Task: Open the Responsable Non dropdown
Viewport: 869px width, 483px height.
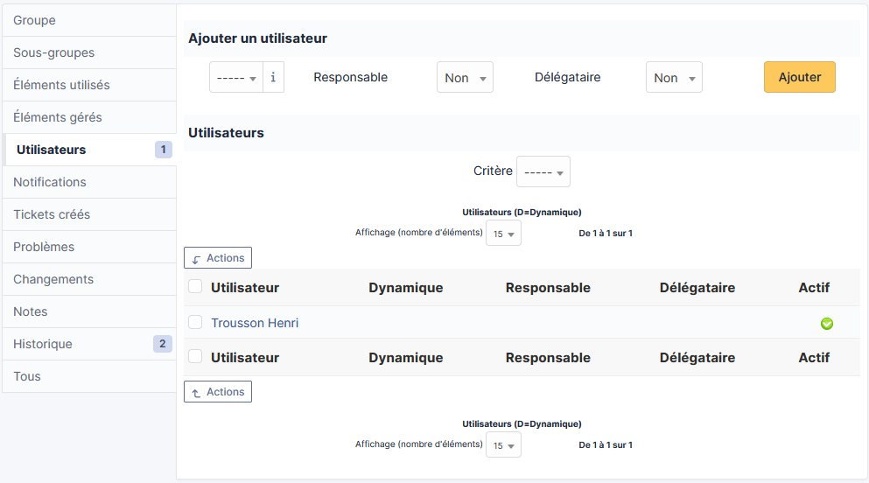Action: [465, 77]
